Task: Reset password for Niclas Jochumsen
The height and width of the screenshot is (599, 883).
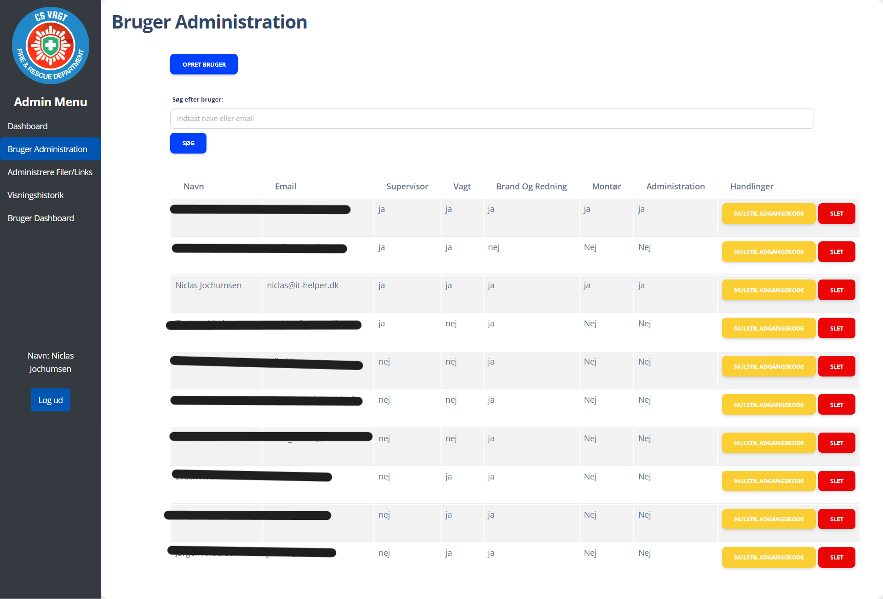Action: (x=768, y=290)
